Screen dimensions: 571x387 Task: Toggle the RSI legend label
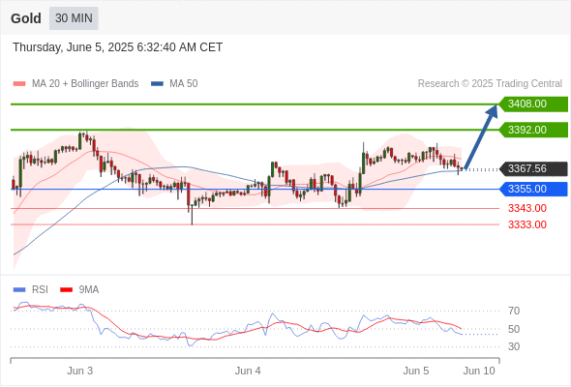click(x=40, y=290)
